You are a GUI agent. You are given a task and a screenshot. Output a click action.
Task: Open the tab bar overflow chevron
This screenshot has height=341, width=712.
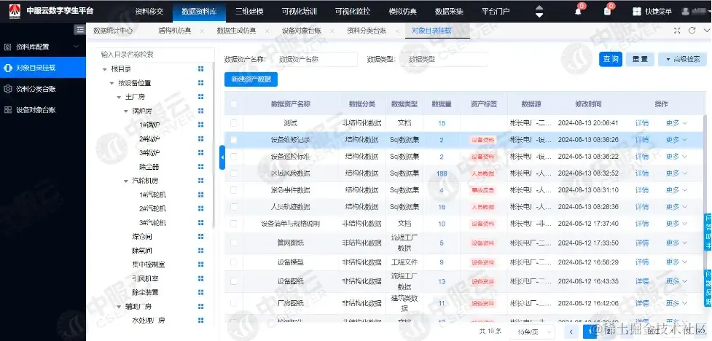pos(707,31)
